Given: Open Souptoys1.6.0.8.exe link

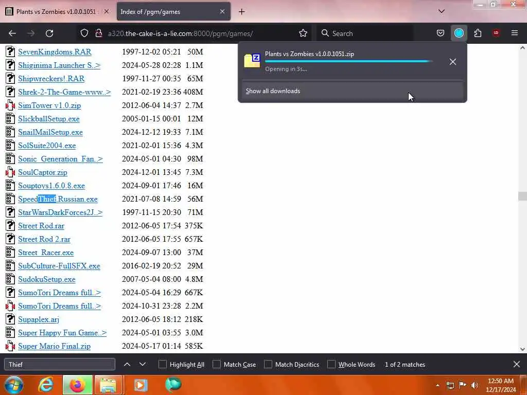Looking at the screenshot, I should tap(51, 186).
